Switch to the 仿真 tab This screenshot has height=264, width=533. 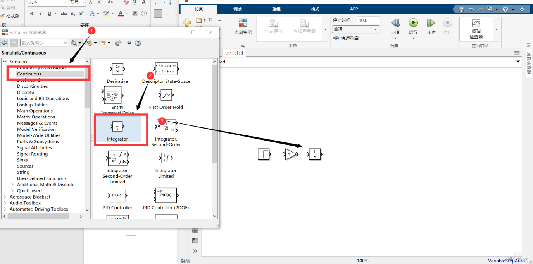(199, 9)
